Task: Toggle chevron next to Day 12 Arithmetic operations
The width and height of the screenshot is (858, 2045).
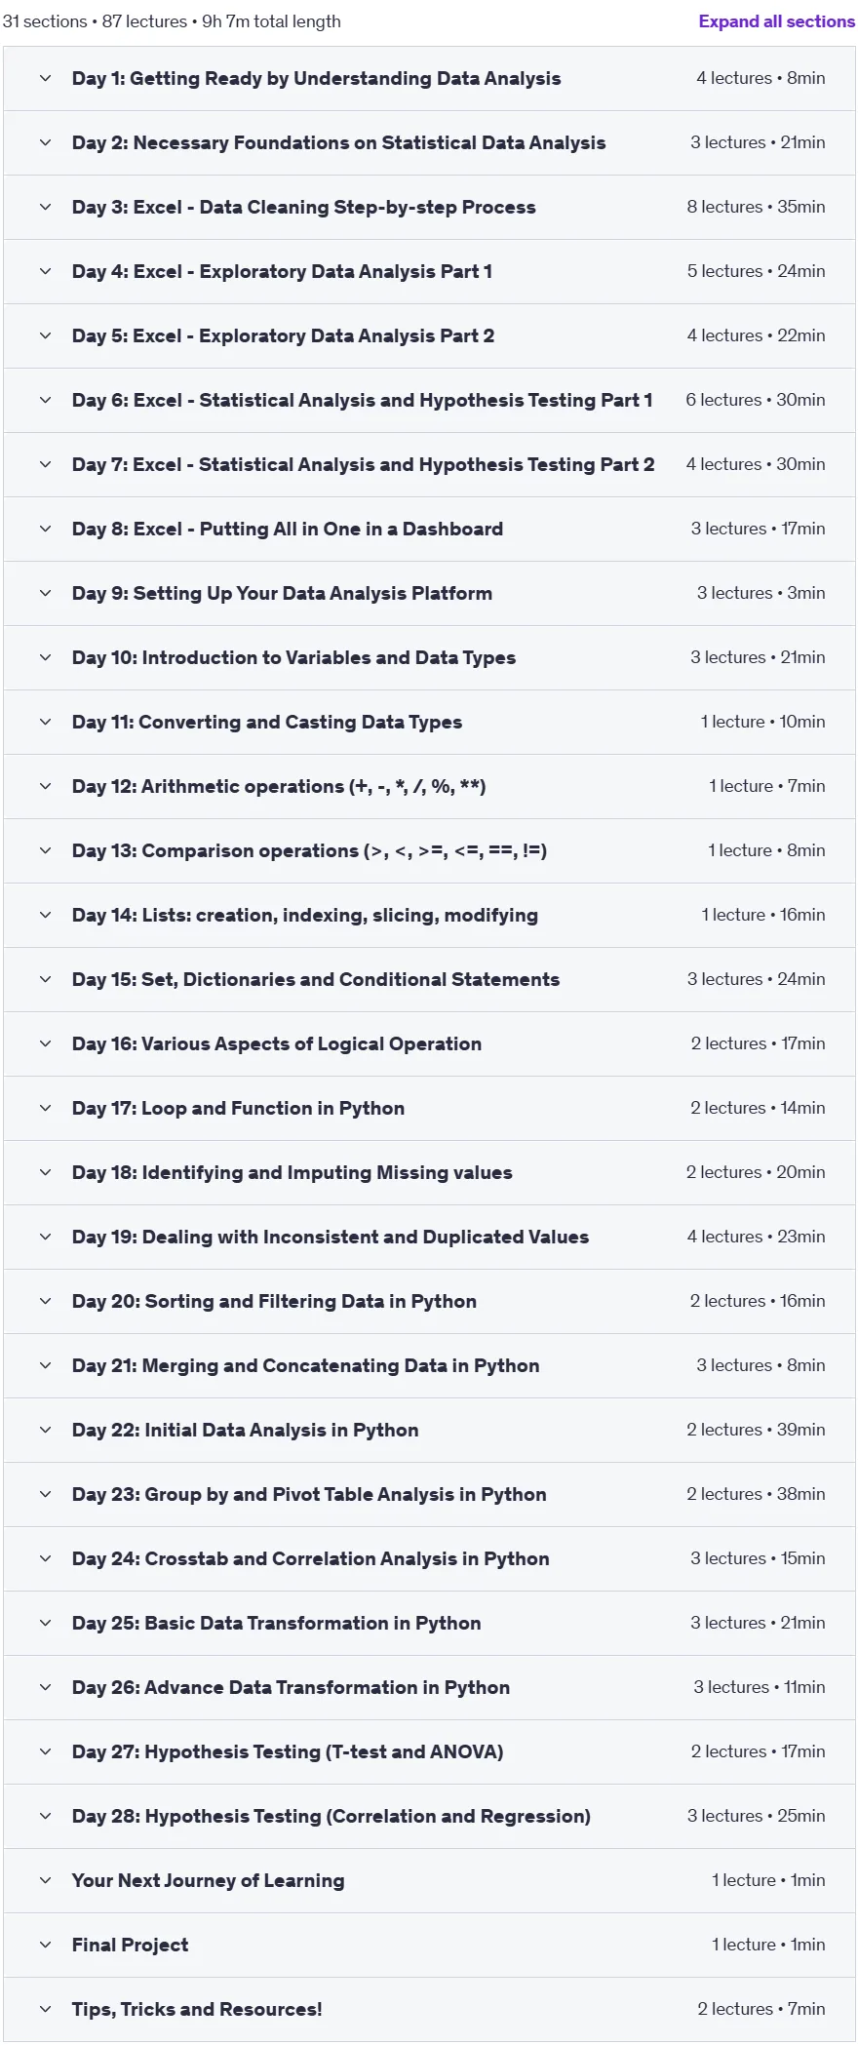Action: point(45,786)
